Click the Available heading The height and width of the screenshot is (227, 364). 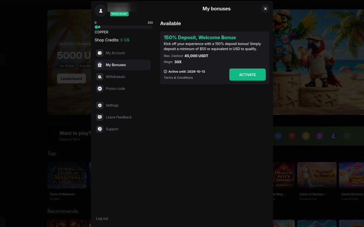coord(170,24)
